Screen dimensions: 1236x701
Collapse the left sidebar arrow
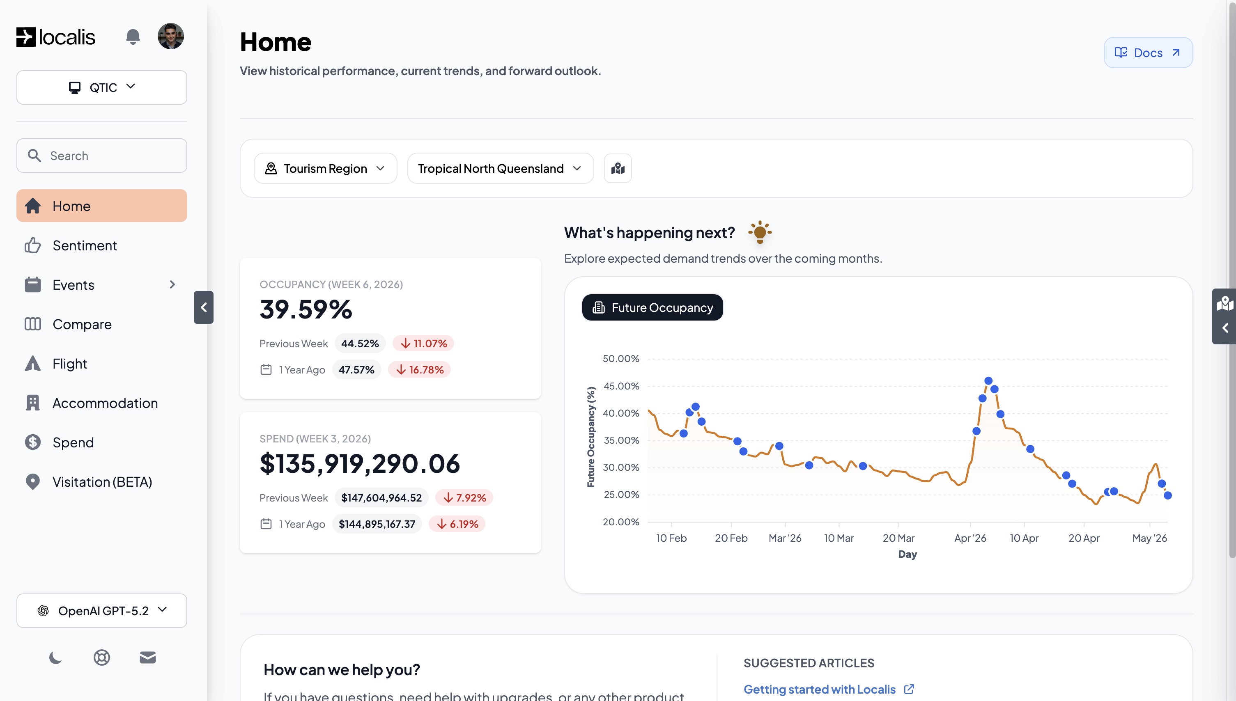click(204, 307)
